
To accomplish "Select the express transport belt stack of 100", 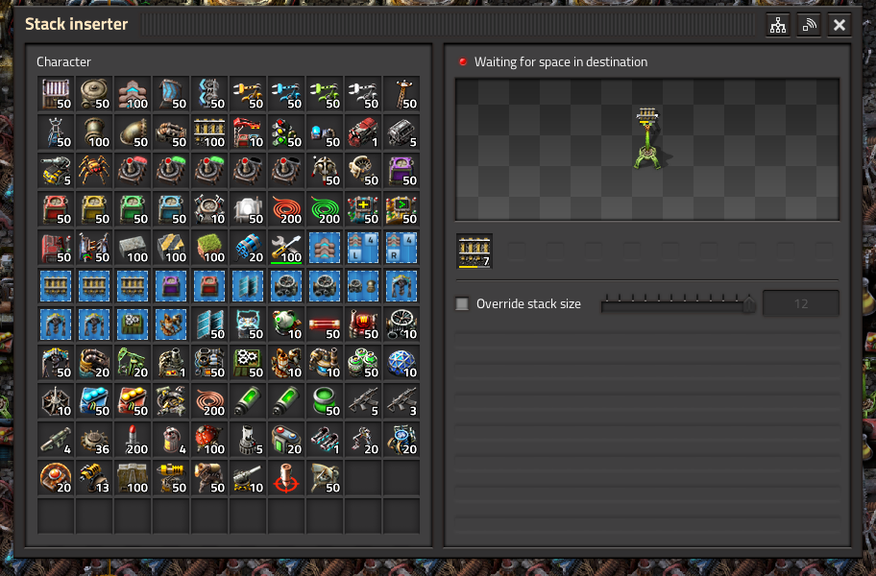I will click(x=133, y=94).
